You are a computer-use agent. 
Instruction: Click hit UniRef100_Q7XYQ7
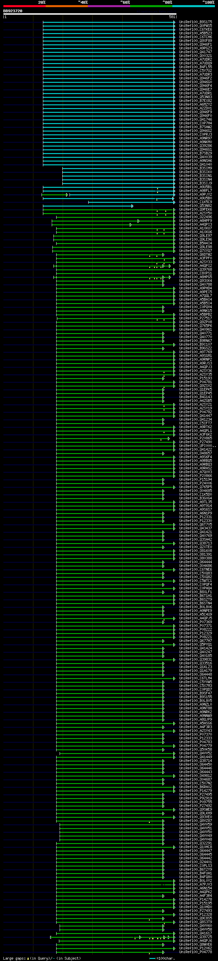click(196, 251)
